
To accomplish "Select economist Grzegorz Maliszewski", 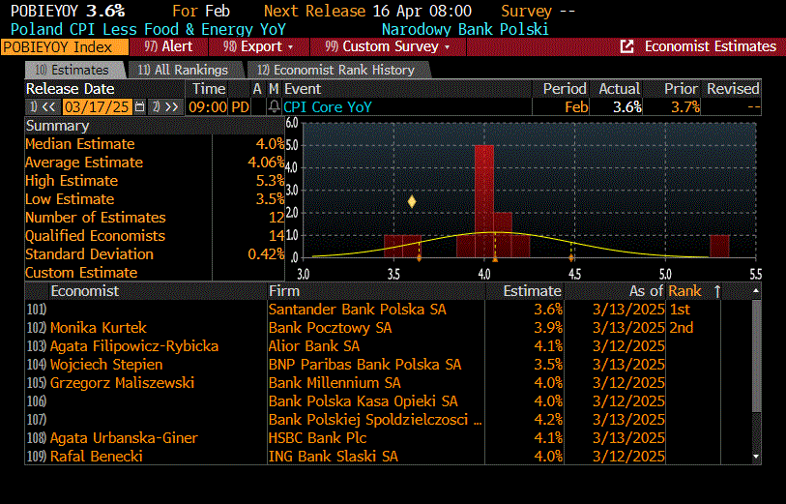I will (x=122, y=383).
